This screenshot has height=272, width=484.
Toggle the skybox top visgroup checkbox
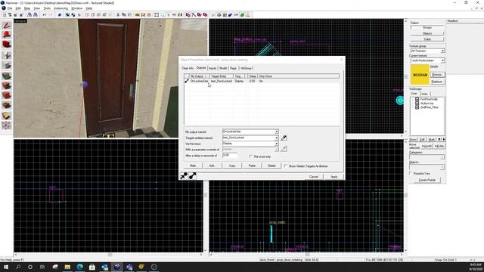coord(417,104)
